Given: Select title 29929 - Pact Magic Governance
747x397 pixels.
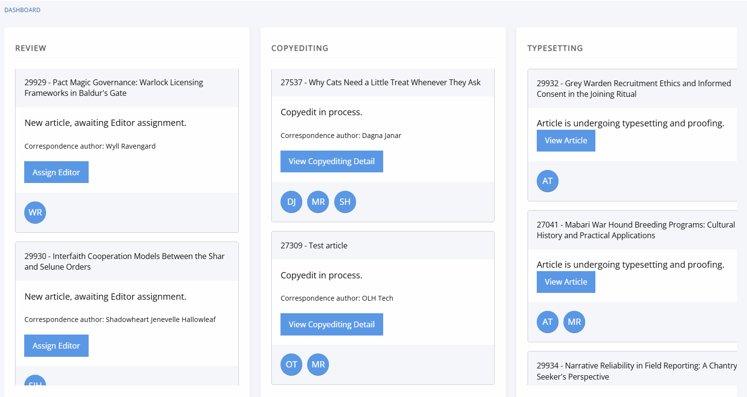Looking at the screenshot, I should (x=114, y=88).
